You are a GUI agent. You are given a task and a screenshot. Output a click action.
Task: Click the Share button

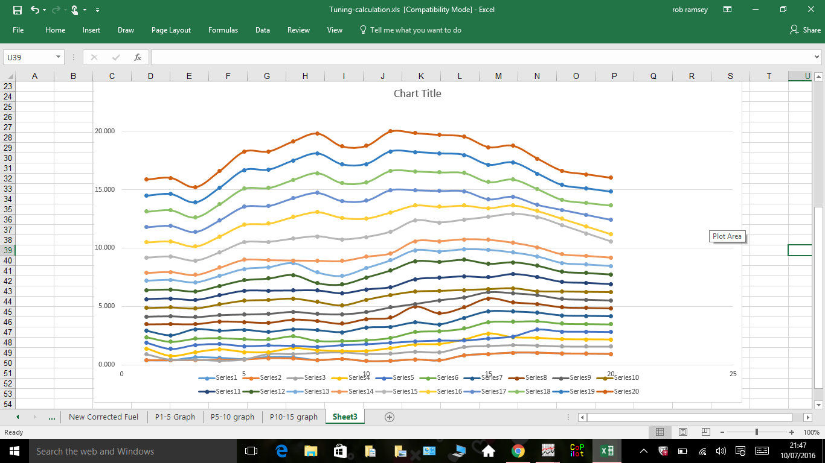click(x=805, y=30)
